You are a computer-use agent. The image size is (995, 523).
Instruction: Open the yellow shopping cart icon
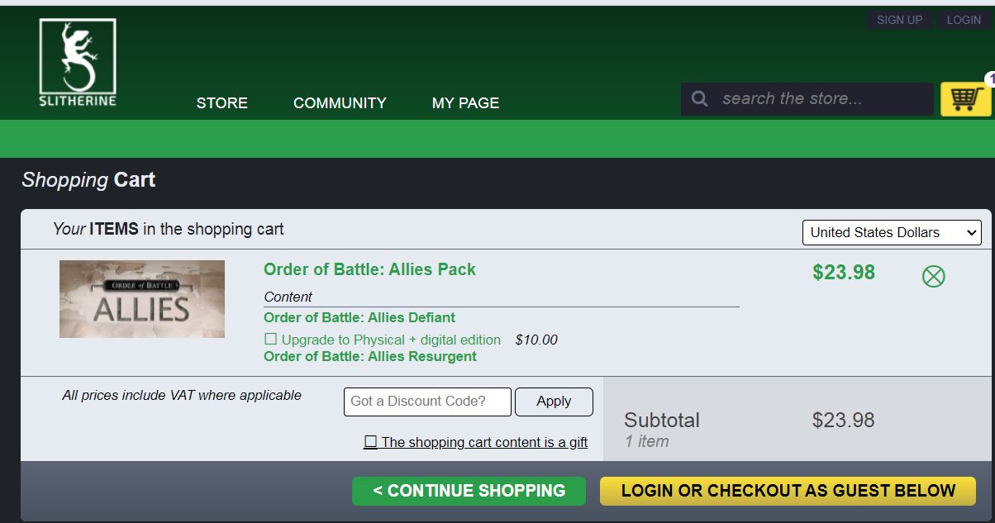click(965, 99)
